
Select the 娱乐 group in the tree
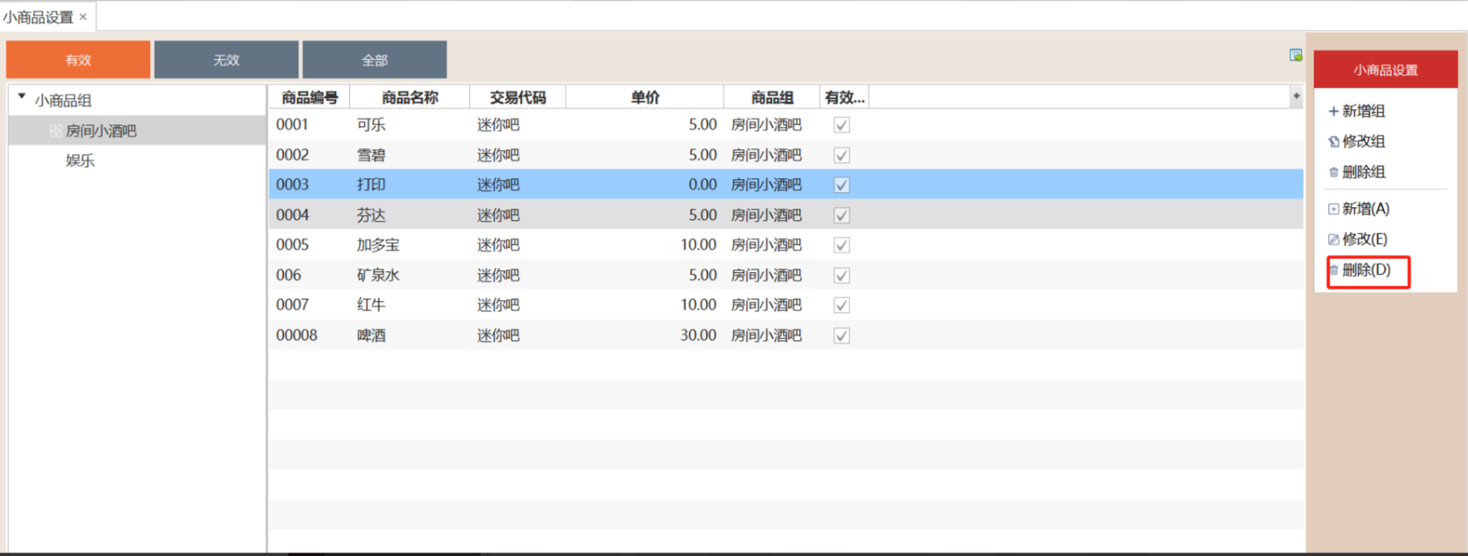[x=80, y=160]
